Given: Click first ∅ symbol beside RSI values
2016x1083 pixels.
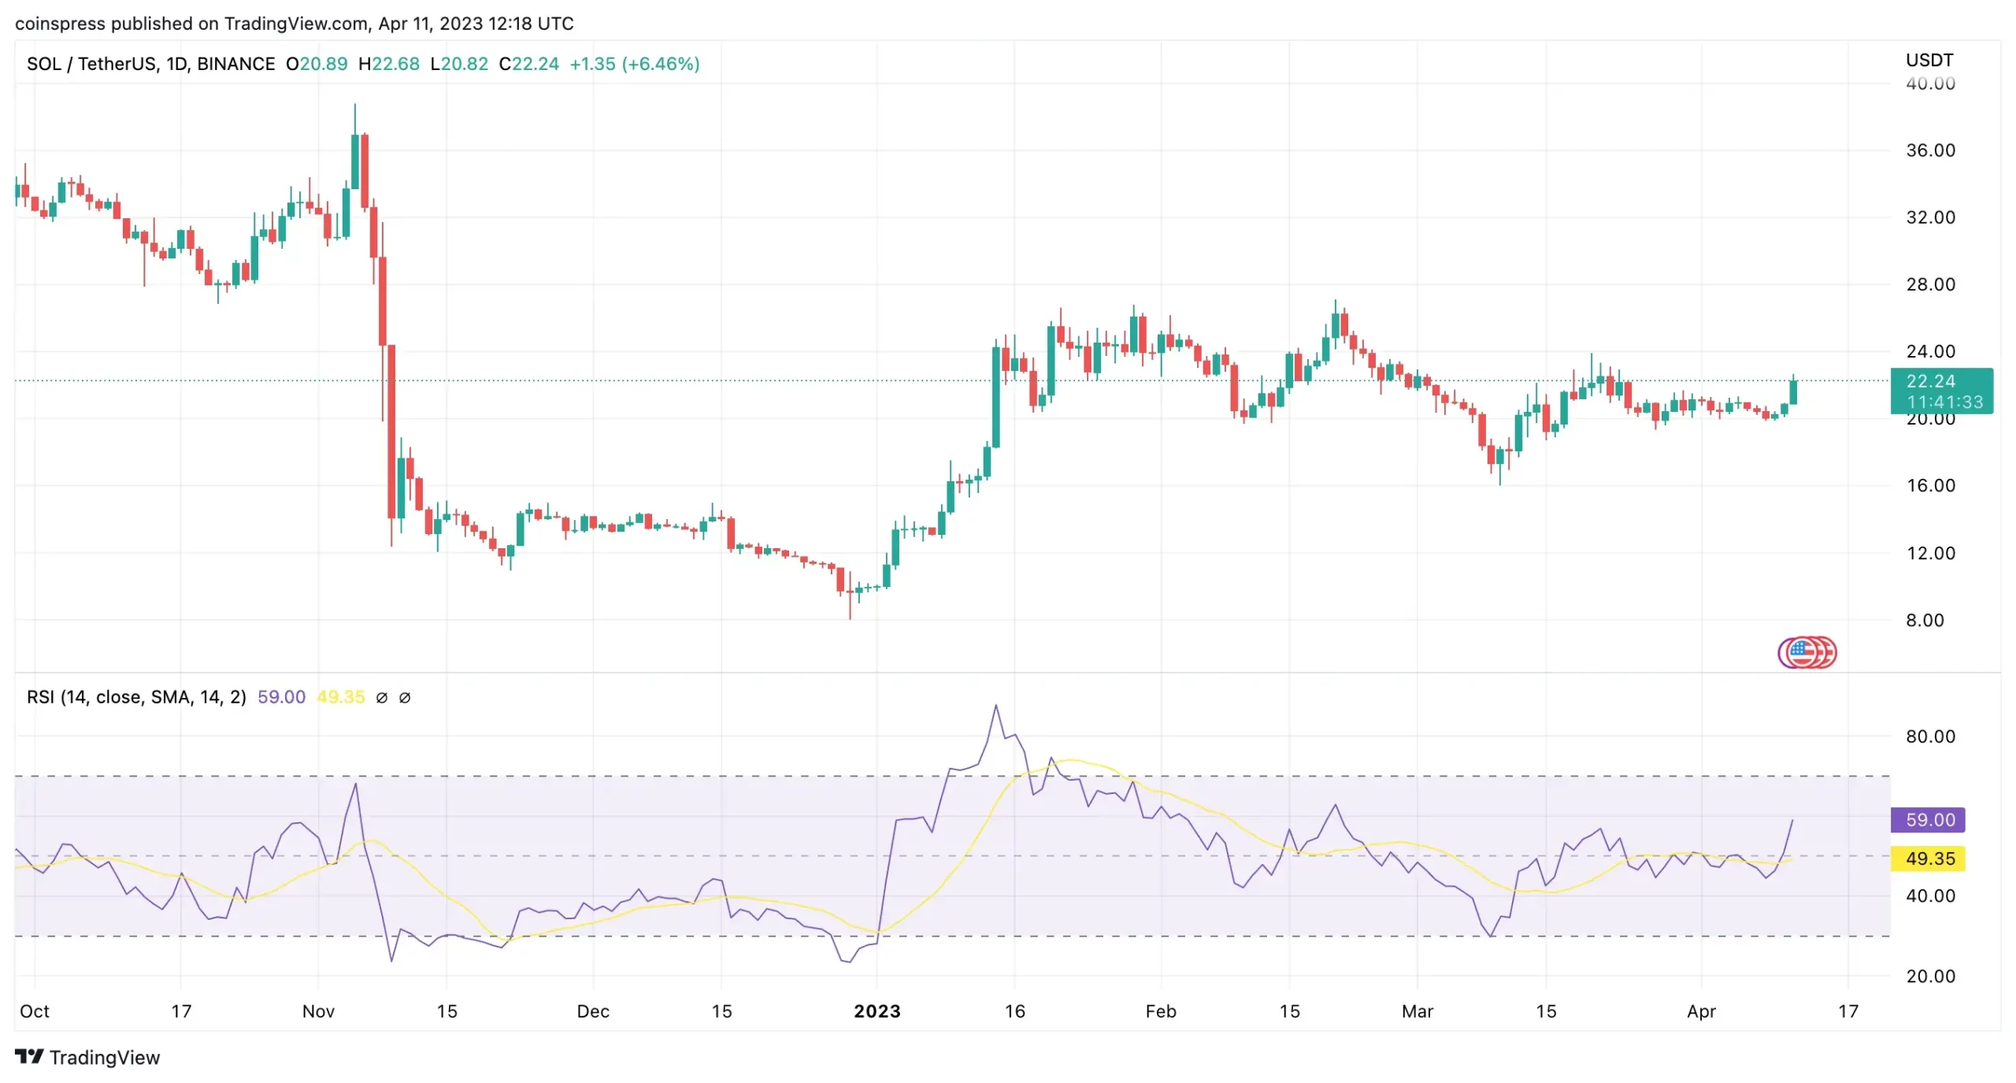Looking at the screenshot, I should pos(382,698).
